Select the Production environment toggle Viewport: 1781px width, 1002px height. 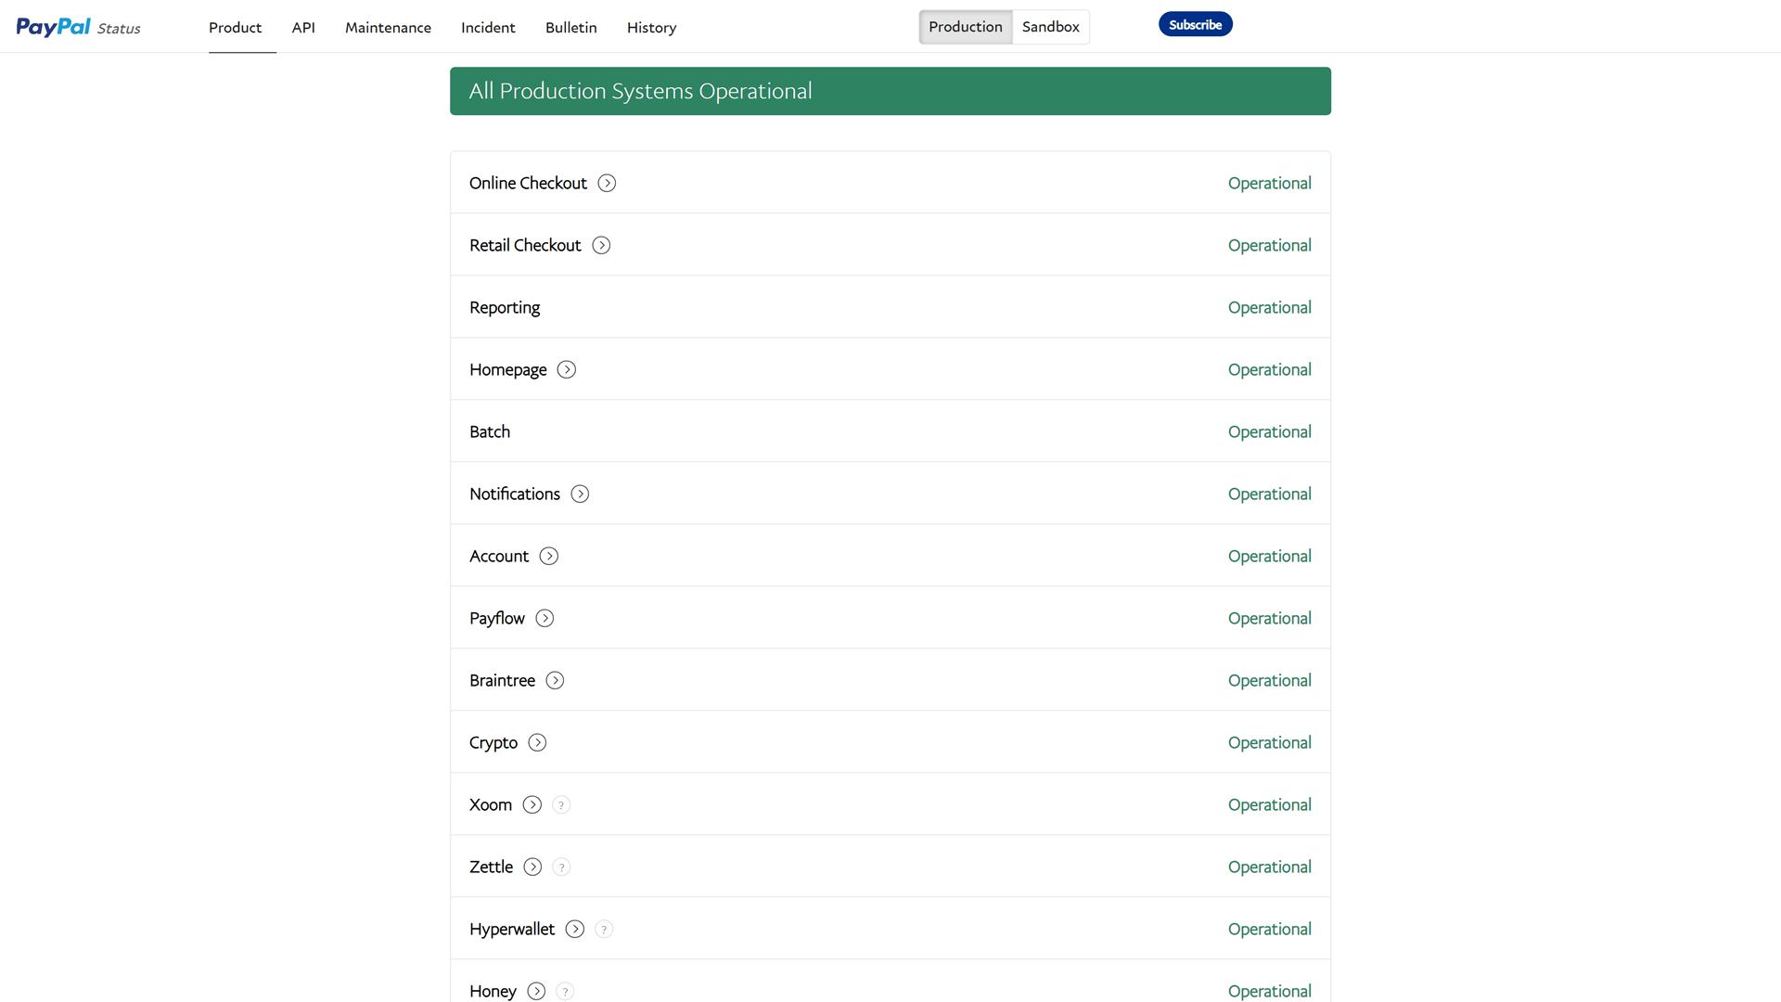click(x=965, y=27)
